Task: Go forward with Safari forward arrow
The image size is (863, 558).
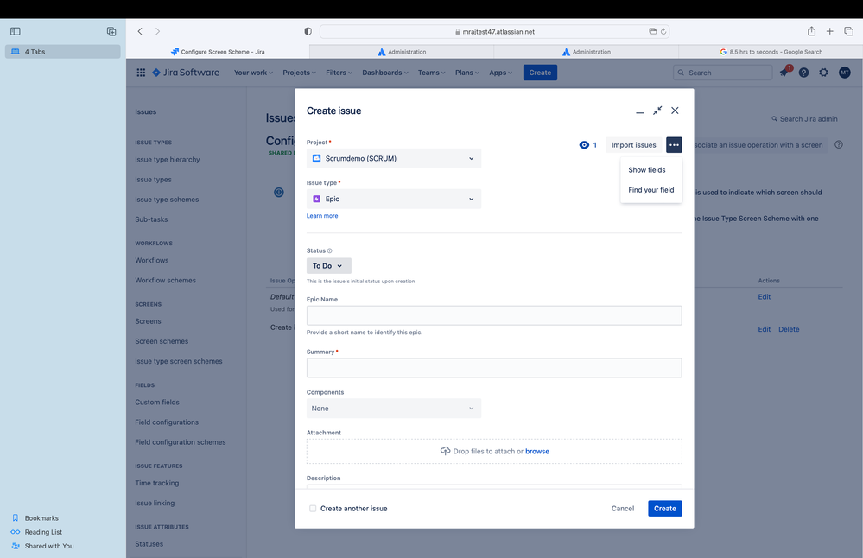Action: click(x=157, y=31)
